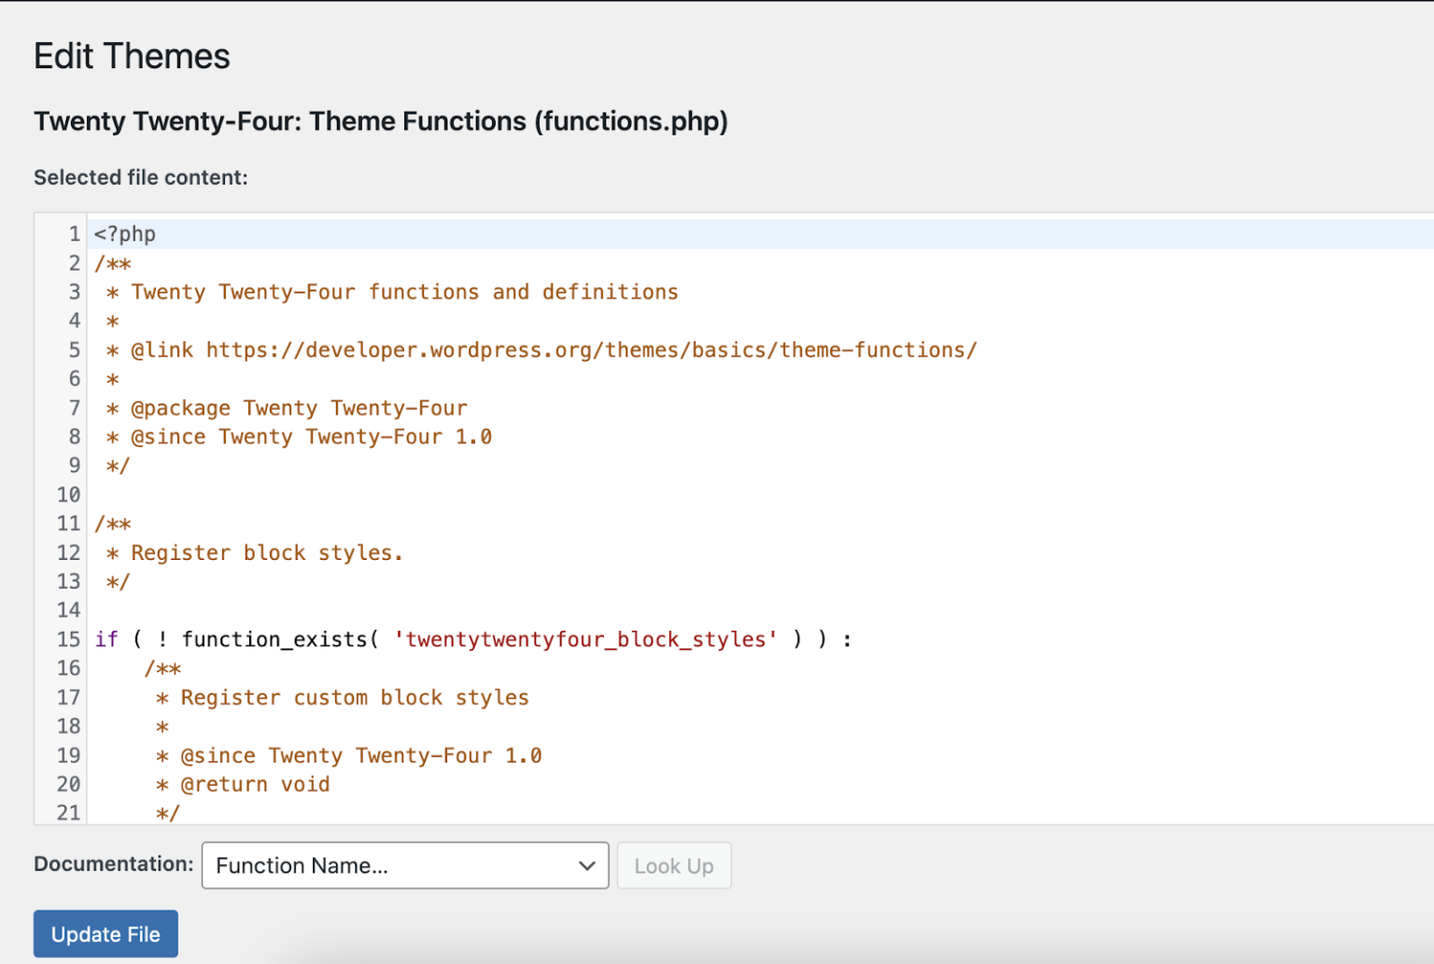Click the 'Theme Functions (functions.php)' subheading
The width and height of the screenshot is (1434, 964).
point(381,121)
